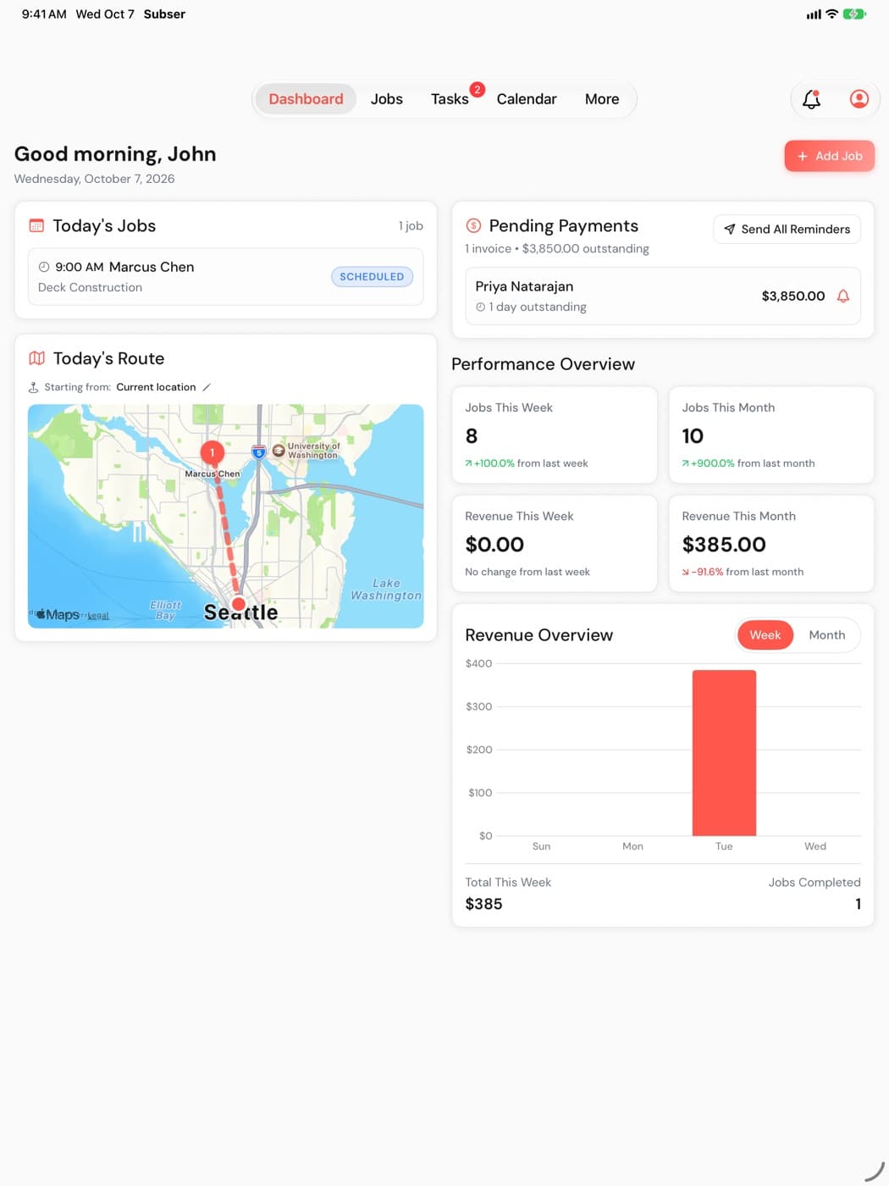Click '+100.0% from last week' text
Image resolution: width=889 pixels, height=1186 pixels.
(x=526, y=463)
